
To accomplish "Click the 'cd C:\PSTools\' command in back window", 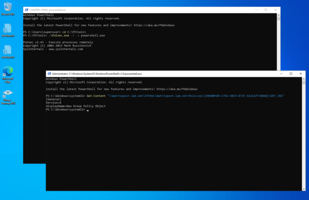I will tap(74, 32).
